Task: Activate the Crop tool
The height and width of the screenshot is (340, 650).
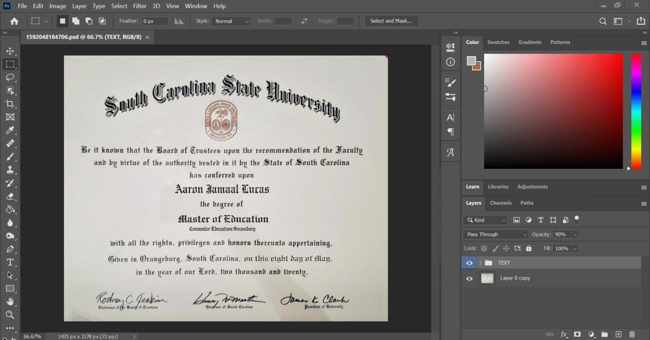Action: [10, 103]
